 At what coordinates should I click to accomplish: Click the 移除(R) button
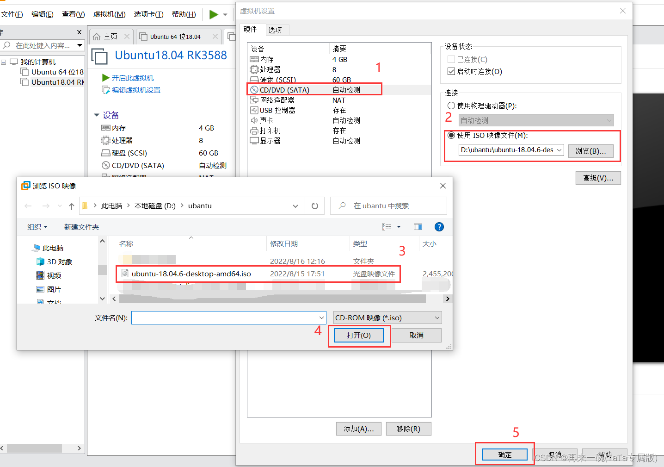[x=408, y=429]
